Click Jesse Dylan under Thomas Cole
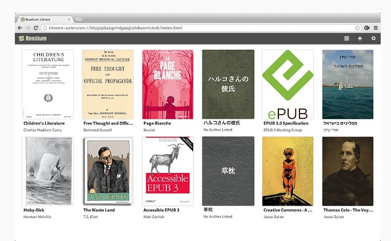 [333, 217]
